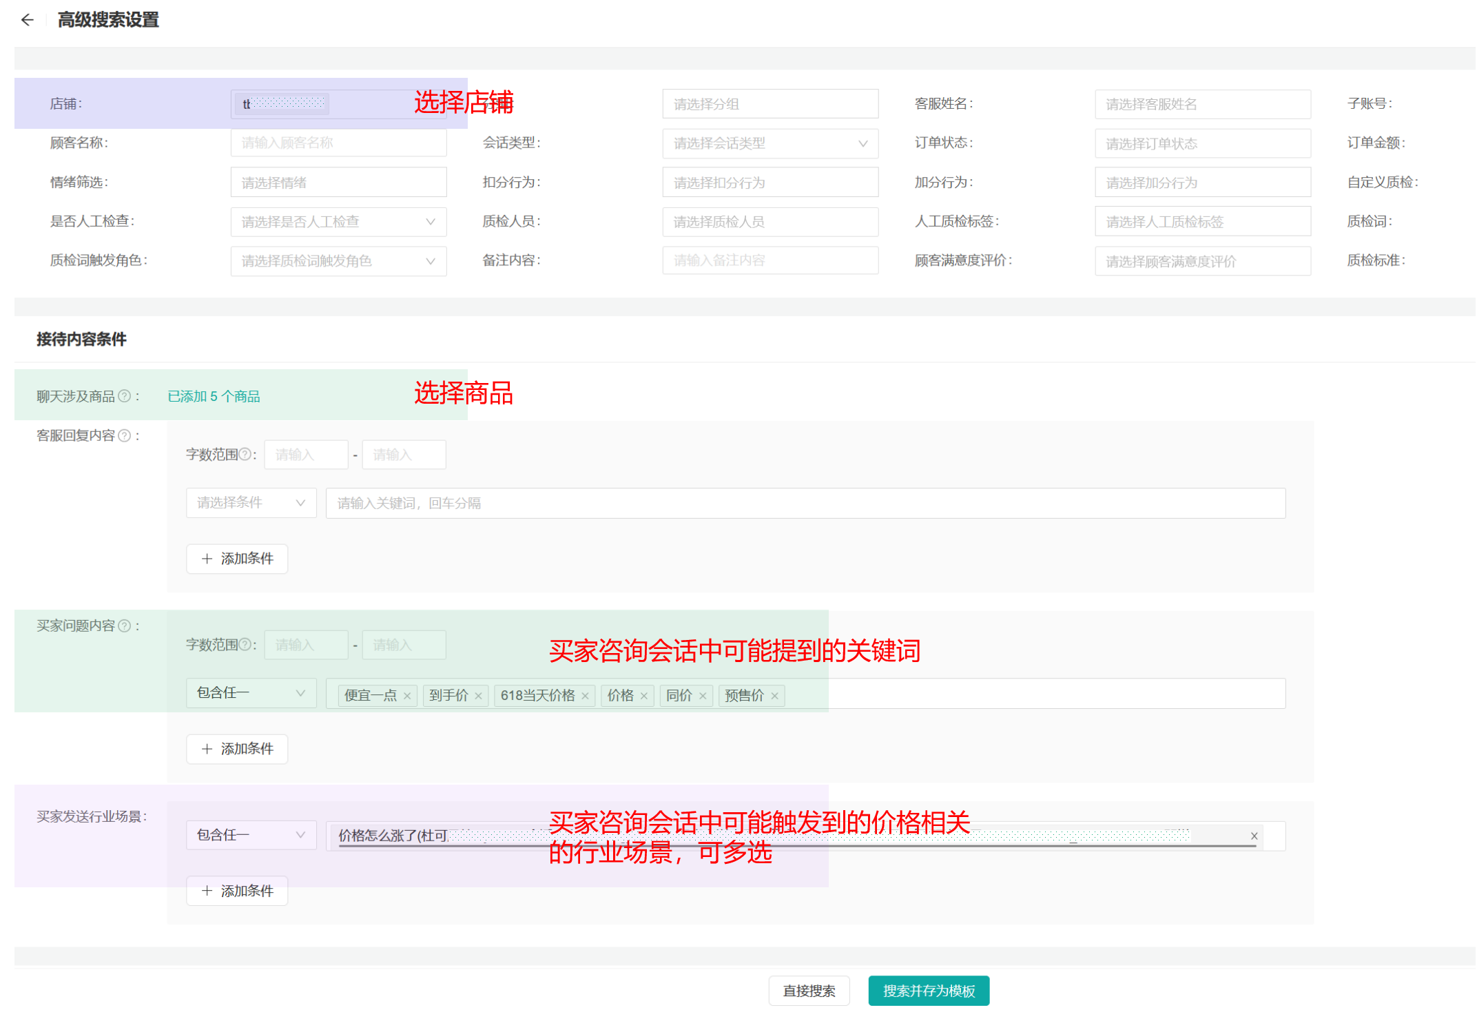Remove the 价格 keyword tag
The image size is (1477, 1012).
(x=644, y=696)
